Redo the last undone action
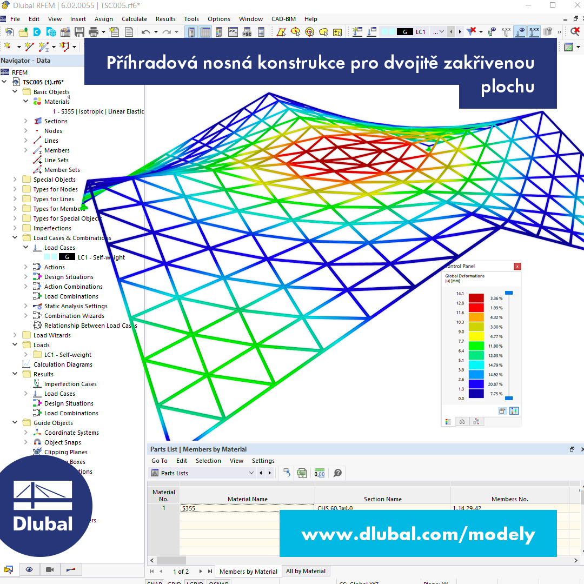The width and height of the screenshot is (584, 584). (167, 32)
